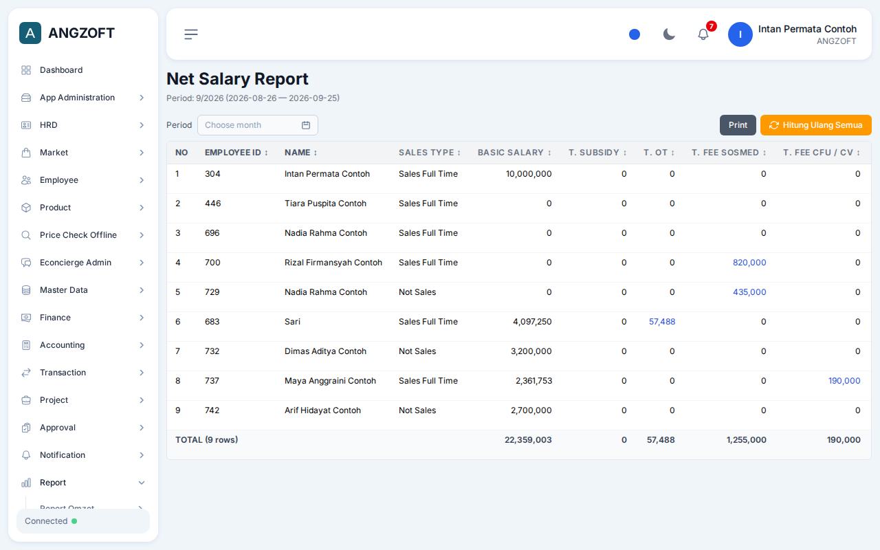Click Hitung Ulang Semua button
The width and height of the screenshot is (880, 550).
click(x=816, y=125)
